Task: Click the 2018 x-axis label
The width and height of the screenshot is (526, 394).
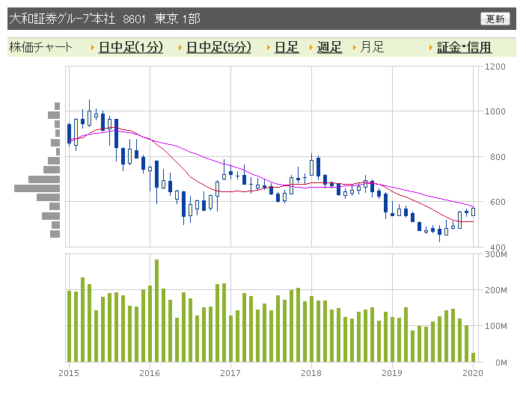Action: point(311,373)
